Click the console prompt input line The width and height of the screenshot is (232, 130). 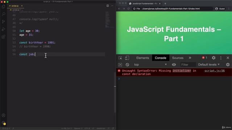click(174, 79)
